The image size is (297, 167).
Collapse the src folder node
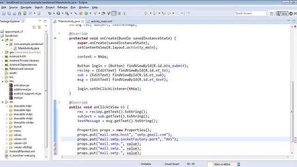click(x=3, y=40)
